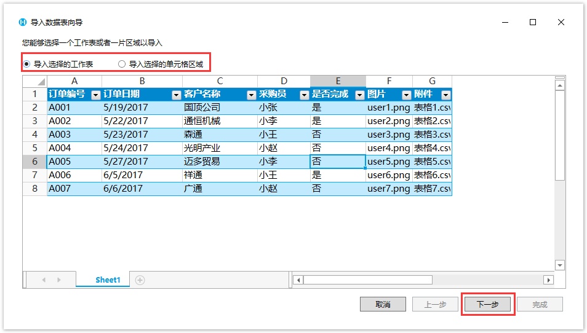Select row 6 header
This screenshot has height=333, width=587.
(35, 162)
